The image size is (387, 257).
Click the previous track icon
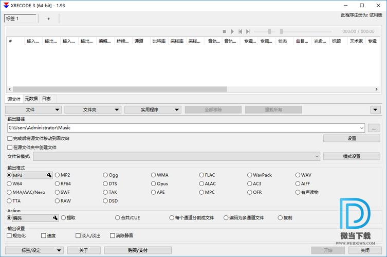[x=240, y=31]
